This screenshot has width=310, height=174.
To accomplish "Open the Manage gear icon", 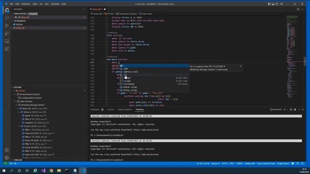I will [7, 158].
